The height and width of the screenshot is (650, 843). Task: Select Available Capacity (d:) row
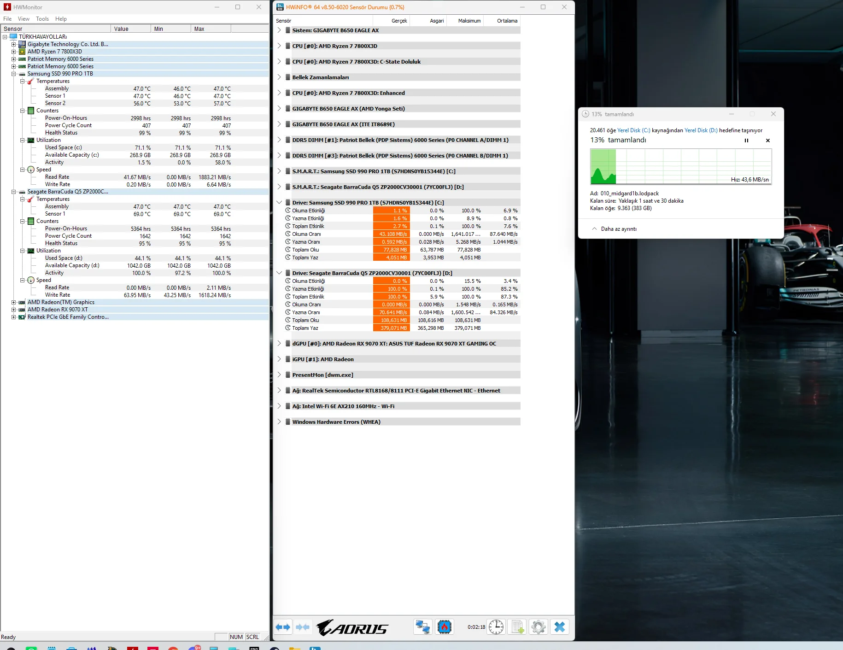[135, 265]
